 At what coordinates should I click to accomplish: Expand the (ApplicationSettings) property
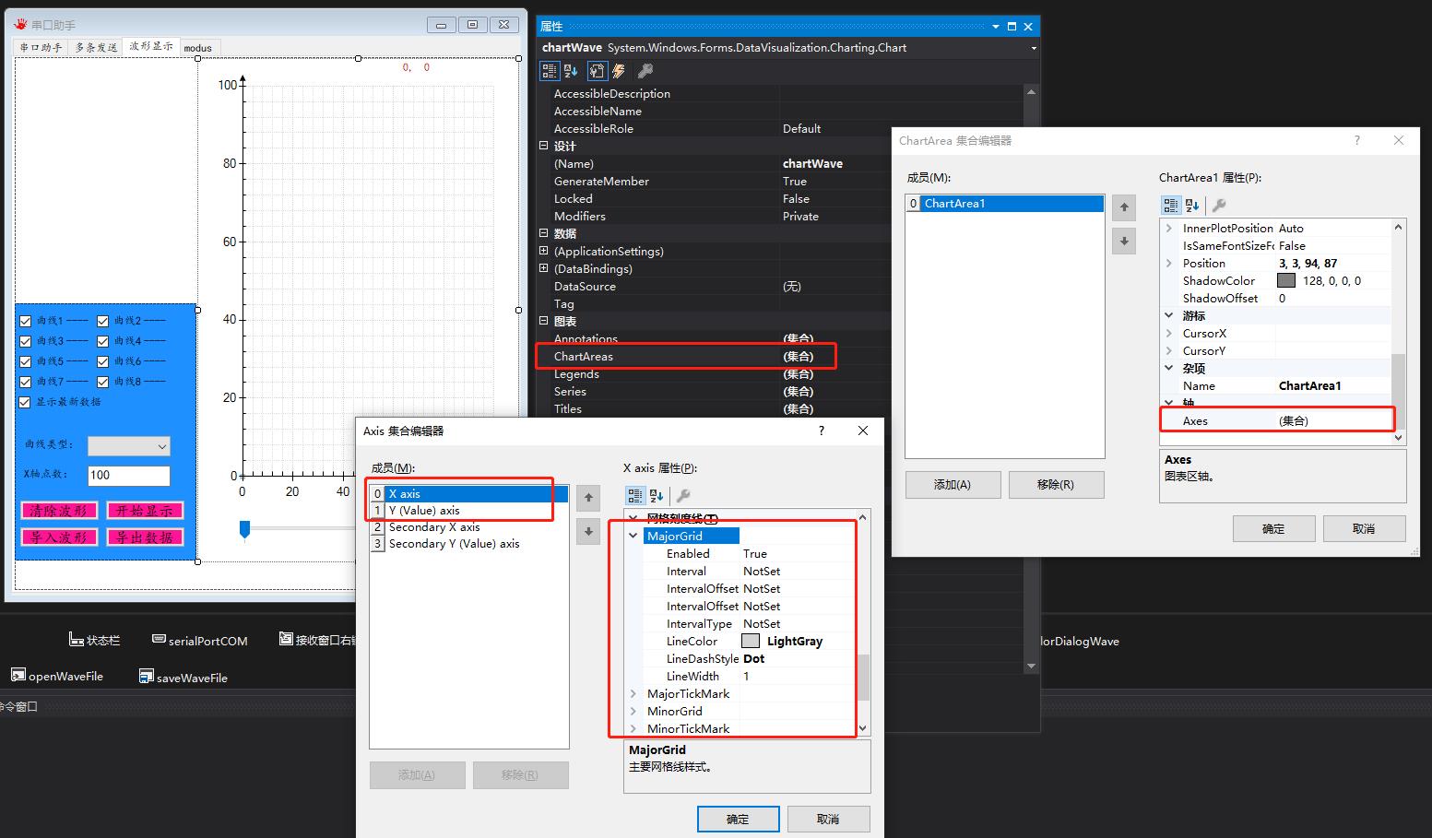(x=543, y=251)
